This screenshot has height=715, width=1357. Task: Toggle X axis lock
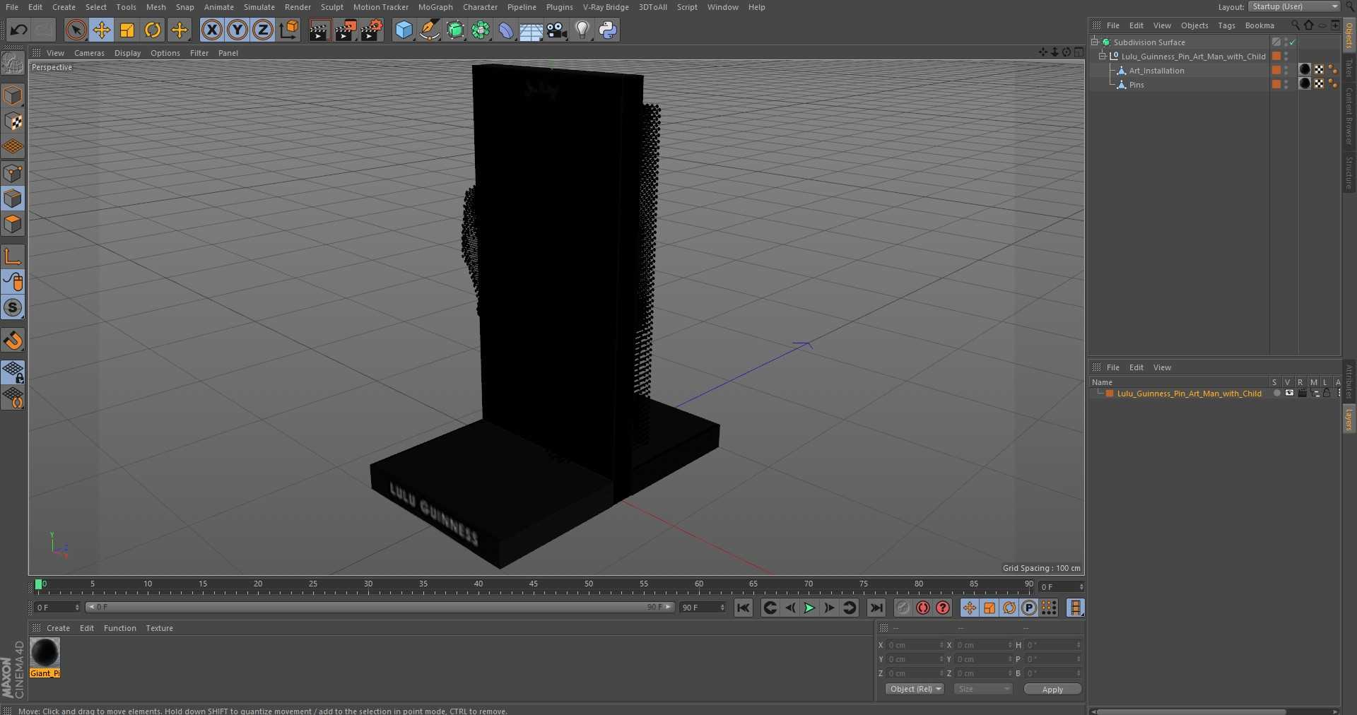pos(211,30)
